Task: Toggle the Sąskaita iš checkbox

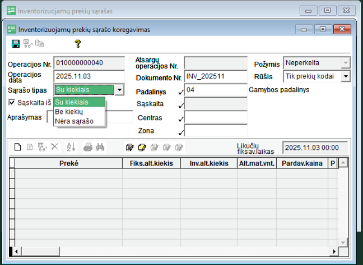Action: click(x=12, y=102)
